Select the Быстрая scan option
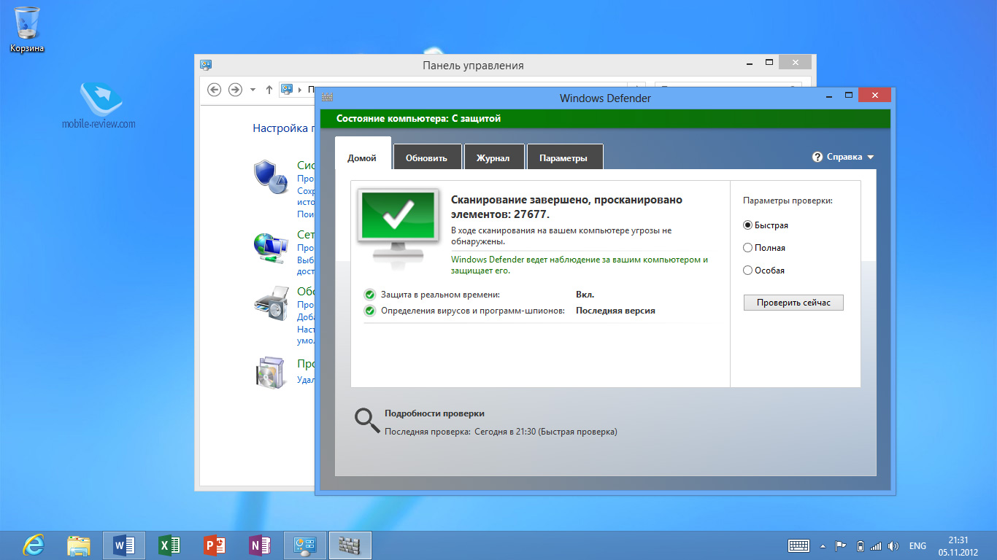 point(747,225)
